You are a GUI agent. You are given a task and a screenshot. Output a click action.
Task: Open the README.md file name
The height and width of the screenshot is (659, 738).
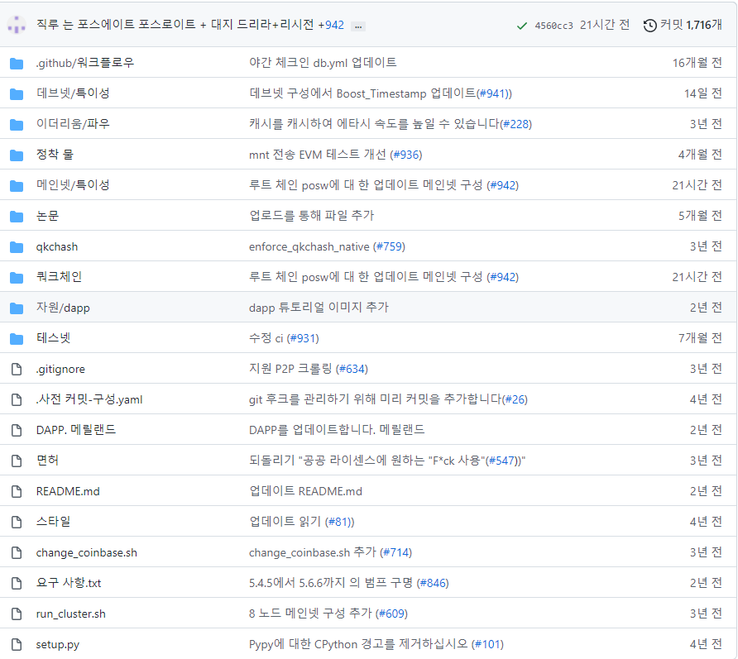(68, 491)
